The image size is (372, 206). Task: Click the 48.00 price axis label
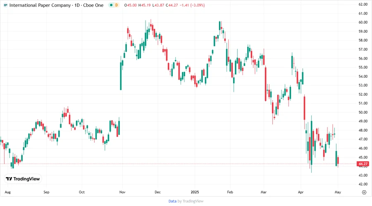click(363, 130)
